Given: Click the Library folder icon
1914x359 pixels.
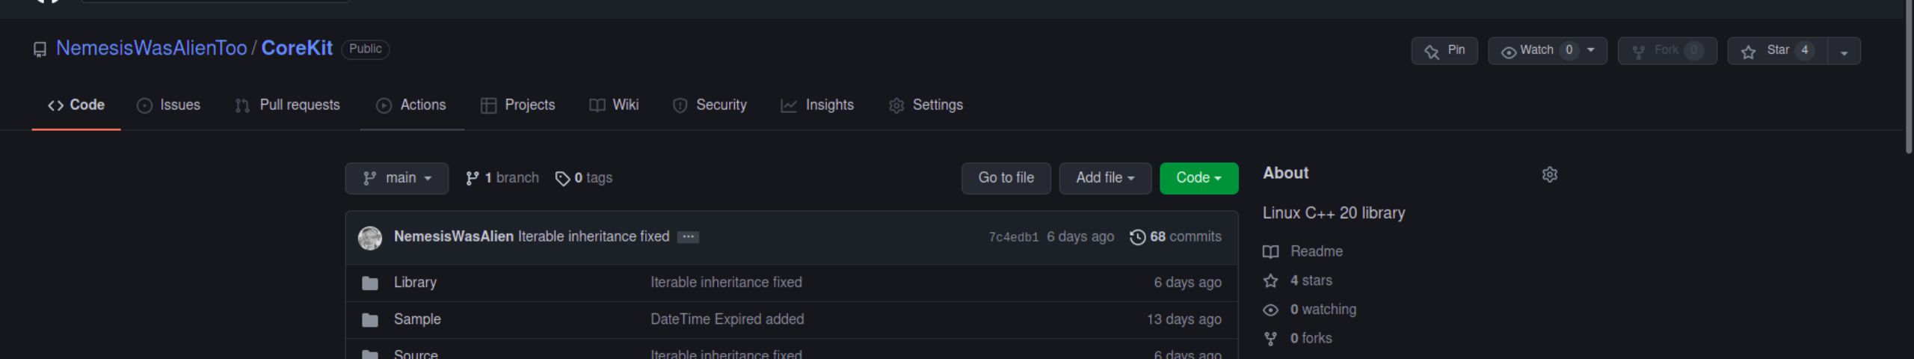Looking at the screenshot, I should pos(369,283).
